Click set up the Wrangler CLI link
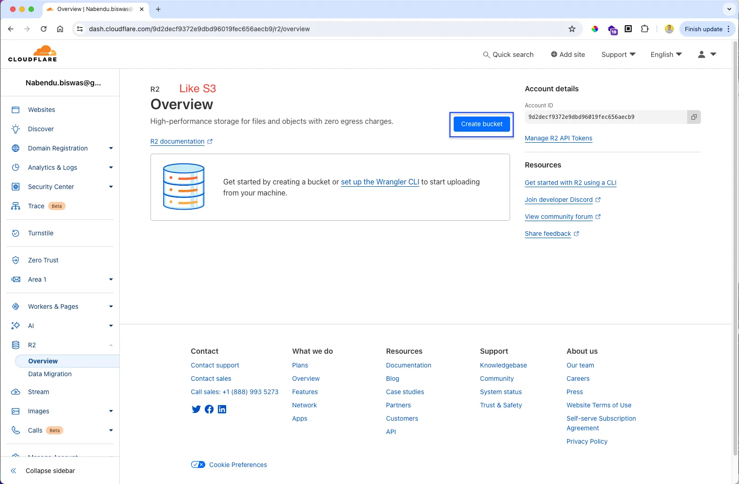Screen dimensions: 739x484 pos(380,182)
